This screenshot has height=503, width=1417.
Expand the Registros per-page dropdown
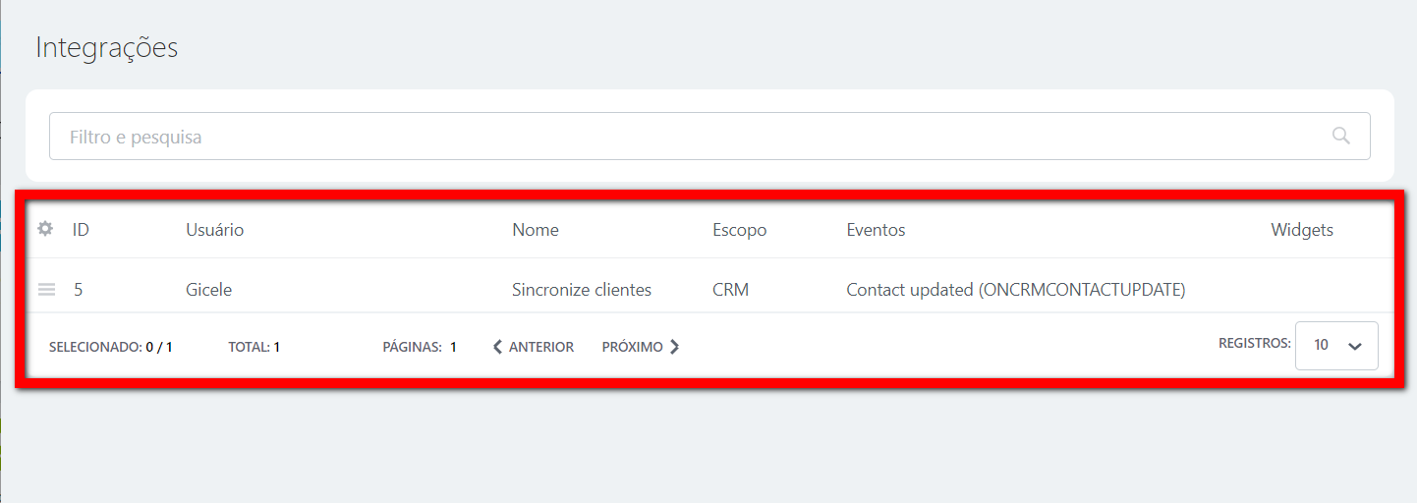pyautogui.click(x=1336, y=346)
